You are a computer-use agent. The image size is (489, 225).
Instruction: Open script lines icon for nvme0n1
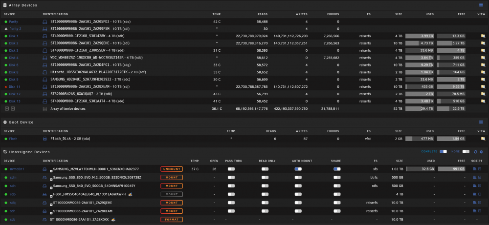click(475, 169)
